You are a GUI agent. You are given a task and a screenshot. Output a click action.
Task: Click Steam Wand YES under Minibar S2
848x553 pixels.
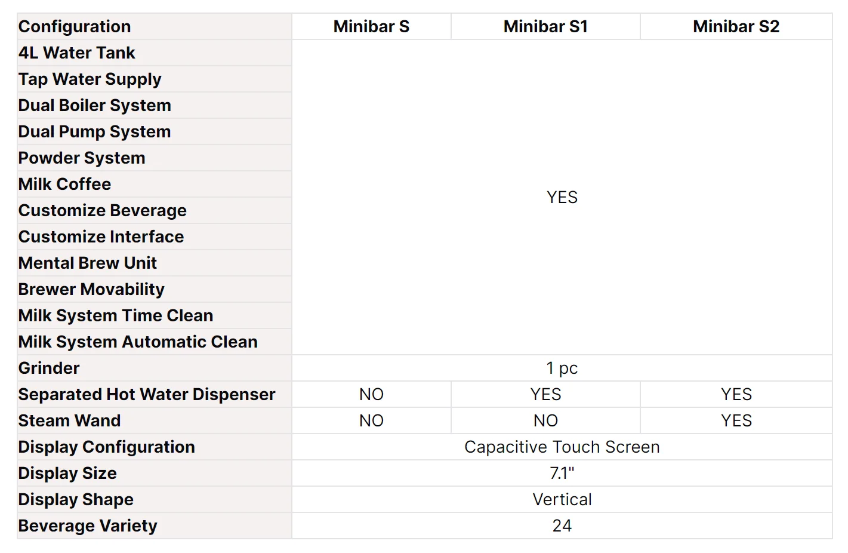coord(736,421)
